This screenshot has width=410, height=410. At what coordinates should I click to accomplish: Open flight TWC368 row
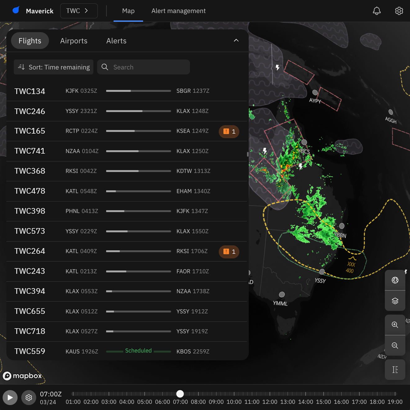127,171
